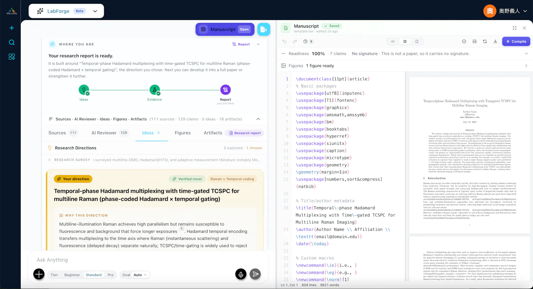The height and width of the screenshot is (289, 533).
Task: Click the download icon in manuscript toolbar
Action: pyautogui.click(x=495, y=42)
